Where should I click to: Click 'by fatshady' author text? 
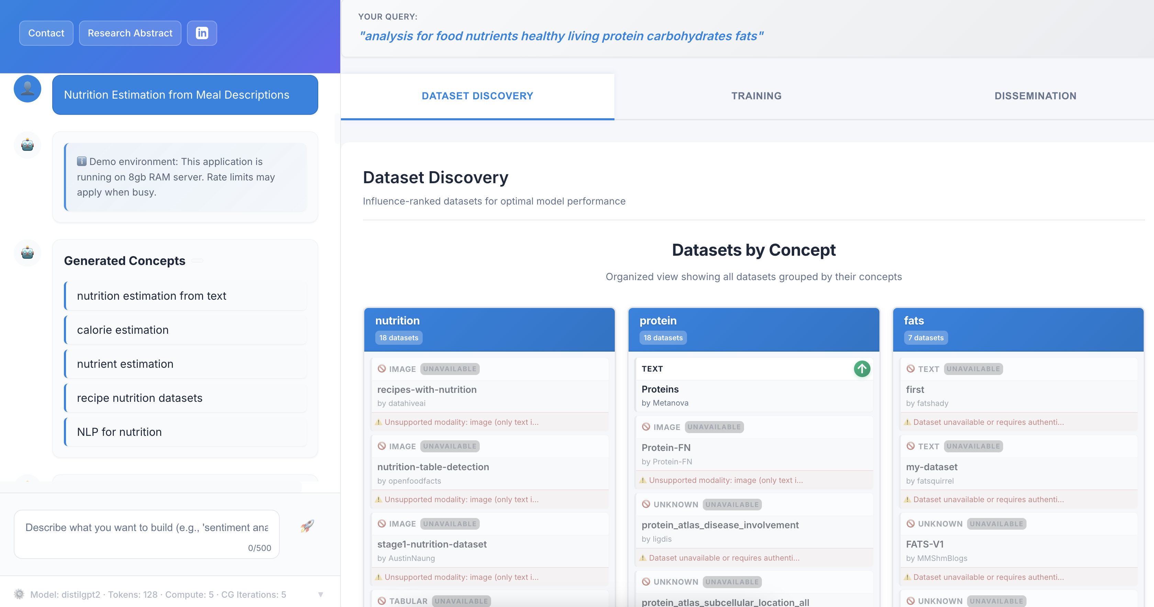click(x=927, y=403)
